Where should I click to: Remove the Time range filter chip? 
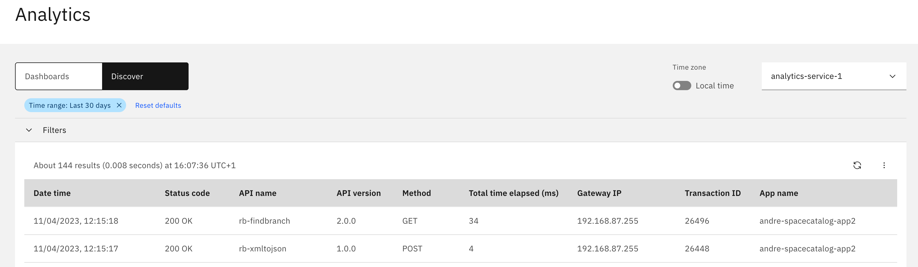click(x=119, y=105)
